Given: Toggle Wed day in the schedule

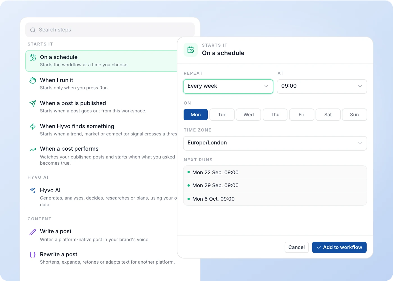Looking at the screenshot, I should 248,115.
